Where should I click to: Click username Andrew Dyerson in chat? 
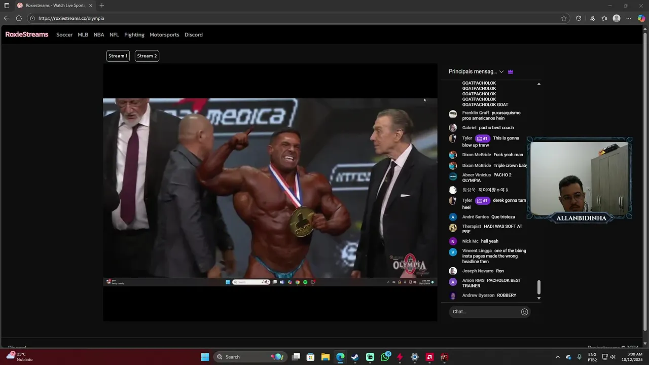(x=478, y=296)
